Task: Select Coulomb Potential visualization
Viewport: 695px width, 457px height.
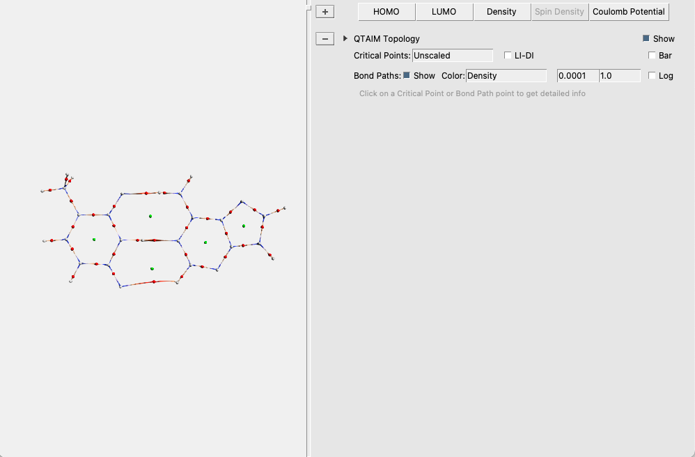Action: pyautogui.click(x=628, y=11)
